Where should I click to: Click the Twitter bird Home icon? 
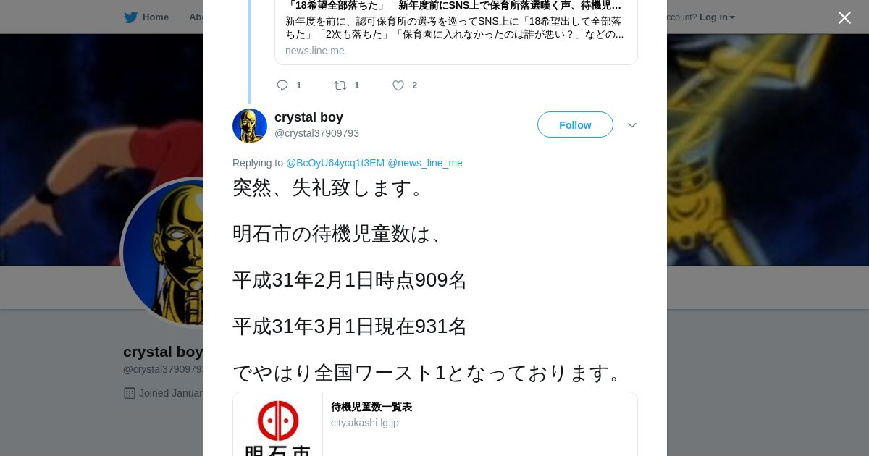tap(130, 17)
